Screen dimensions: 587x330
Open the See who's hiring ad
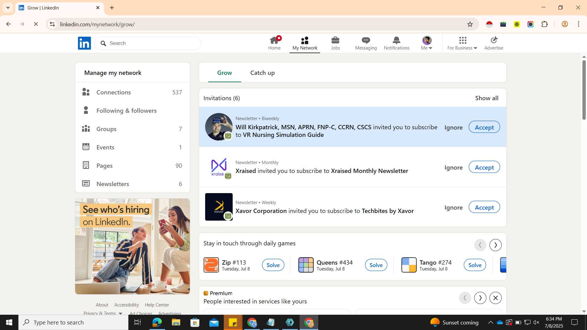[x=132, y=246]
